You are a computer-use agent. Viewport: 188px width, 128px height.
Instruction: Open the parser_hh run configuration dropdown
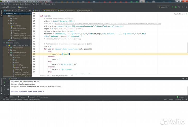(x=164, y=7)
